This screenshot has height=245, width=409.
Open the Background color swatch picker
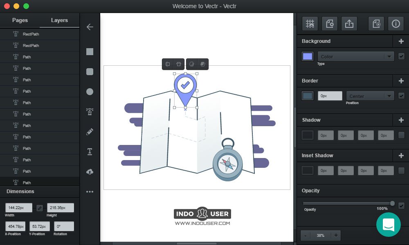click(307, 56)
